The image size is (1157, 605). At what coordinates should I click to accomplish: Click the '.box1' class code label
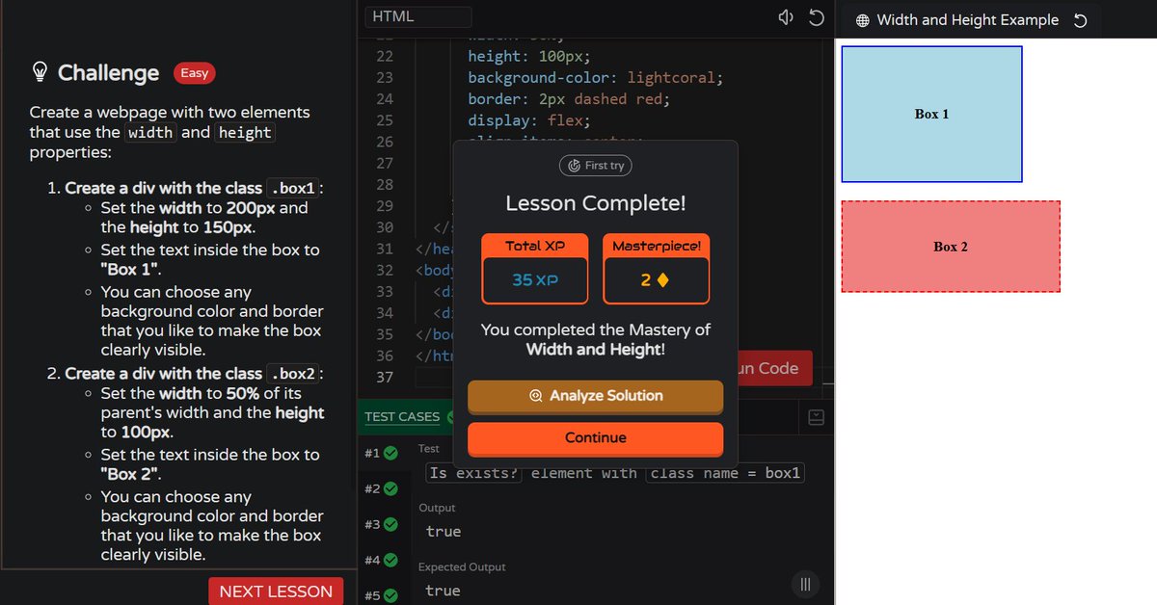[295, 188]
